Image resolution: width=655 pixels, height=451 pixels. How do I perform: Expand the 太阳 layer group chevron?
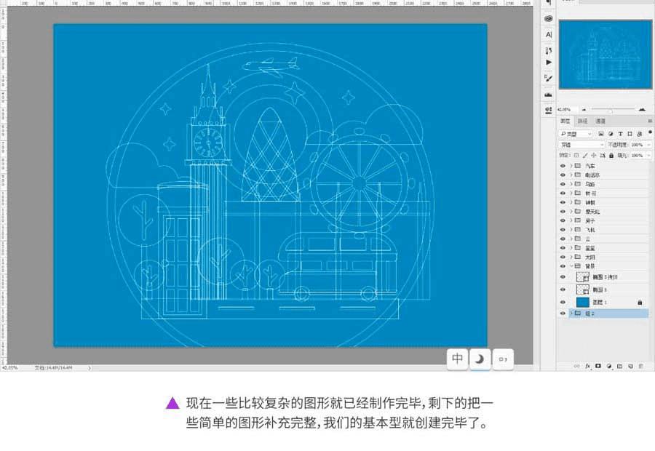(x=571, y=257)
